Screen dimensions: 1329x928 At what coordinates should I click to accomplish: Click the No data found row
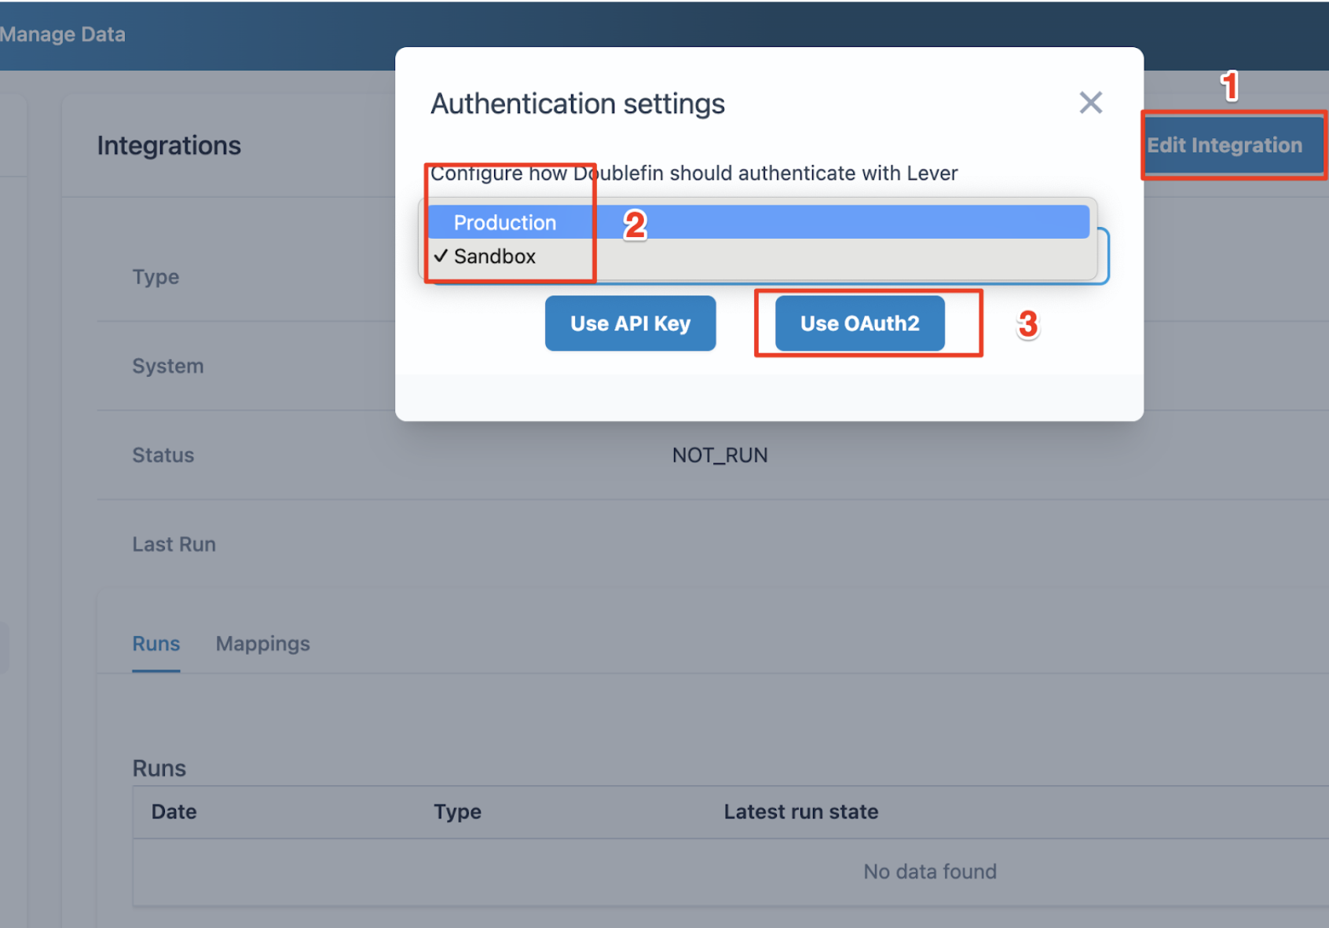(x=929, y=871)
